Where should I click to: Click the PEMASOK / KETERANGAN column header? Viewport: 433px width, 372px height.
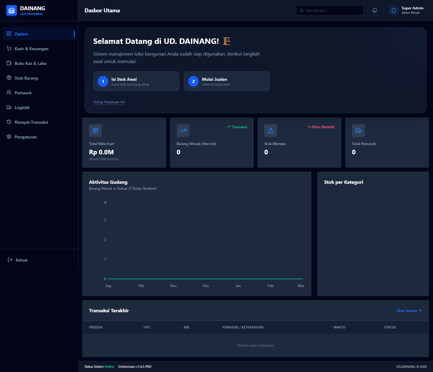(x=243, y=327)
